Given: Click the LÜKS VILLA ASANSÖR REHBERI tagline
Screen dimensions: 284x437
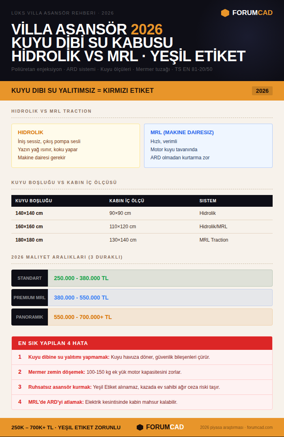Looking at the screenshot, I should (62, 13).
